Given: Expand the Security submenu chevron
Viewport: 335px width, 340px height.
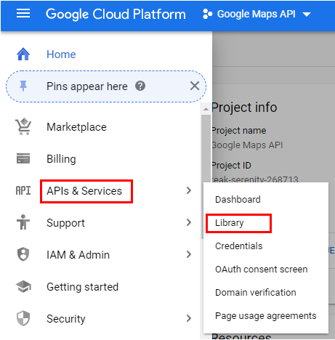Looking at the screenshot, I should [x=189, y=318].
